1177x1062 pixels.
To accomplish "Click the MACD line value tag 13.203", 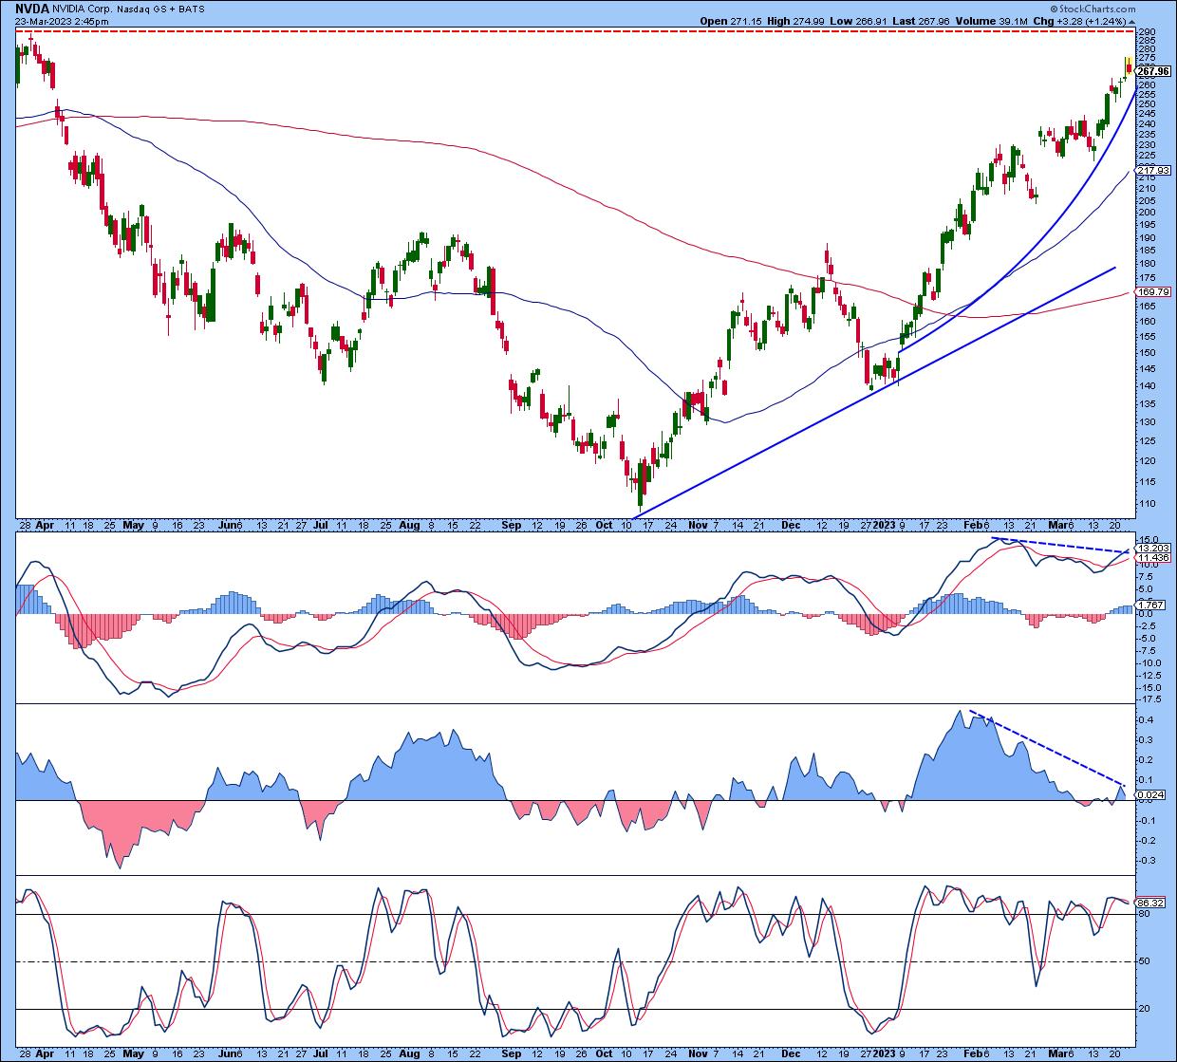I will 1151,549.
